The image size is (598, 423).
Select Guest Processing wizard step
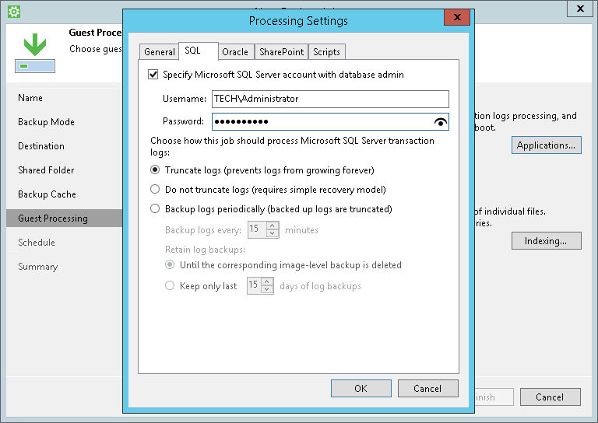point(64,218)
